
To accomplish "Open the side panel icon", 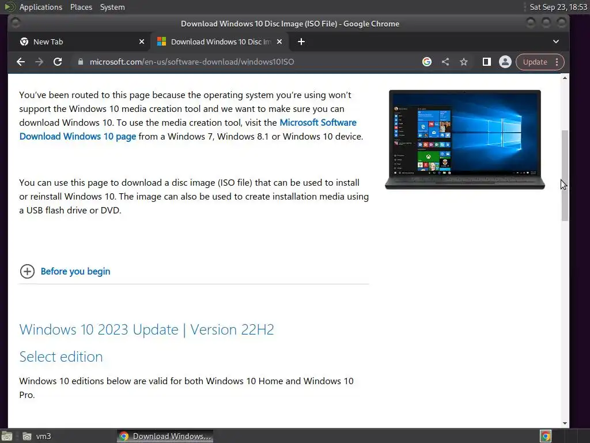I will point(486,62).
